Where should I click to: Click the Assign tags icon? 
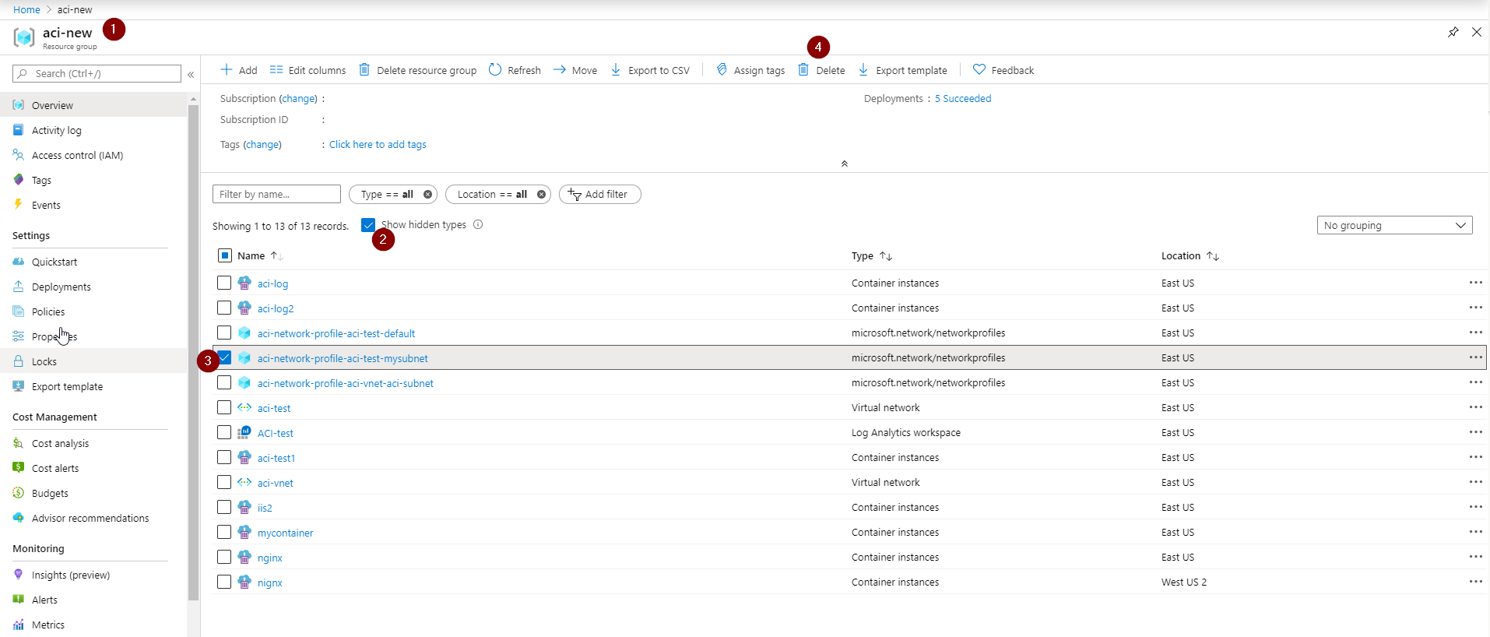click(722, 70)
